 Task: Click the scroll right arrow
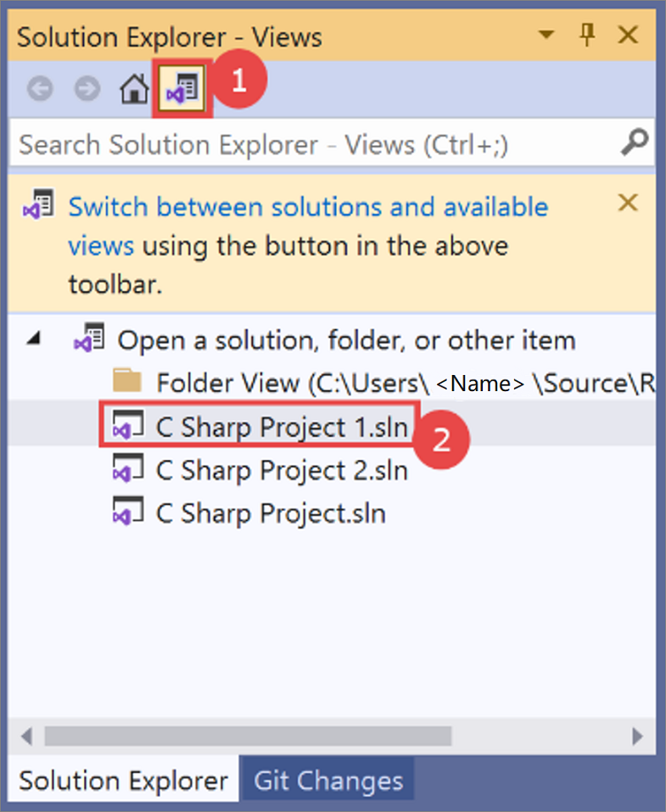coord(637,736)
